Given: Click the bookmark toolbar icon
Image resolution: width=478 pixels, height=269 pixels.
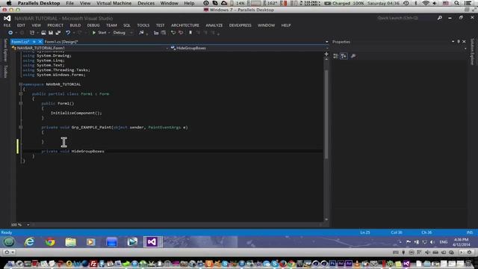Looking at the screenshot, I should [x=190, y=33].
